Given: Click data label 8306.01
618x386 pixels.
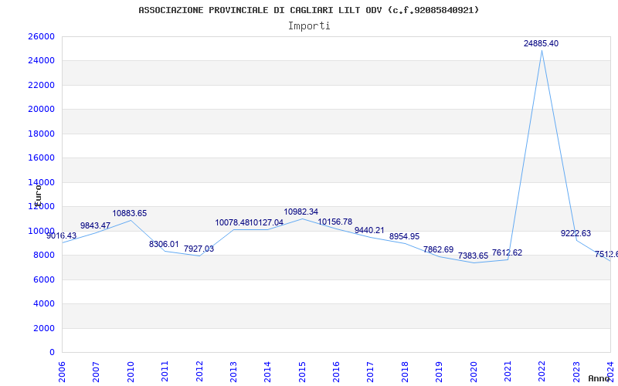Looking at the screenshot, I should click(164, 244).
